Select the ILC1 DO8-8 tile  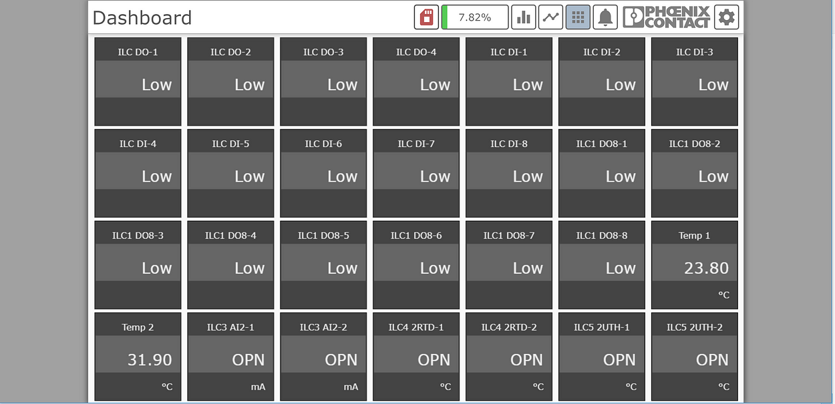pos(602,264)
